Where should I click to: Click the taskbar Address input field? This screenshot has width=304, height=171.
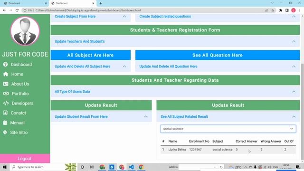coord(198,167)
